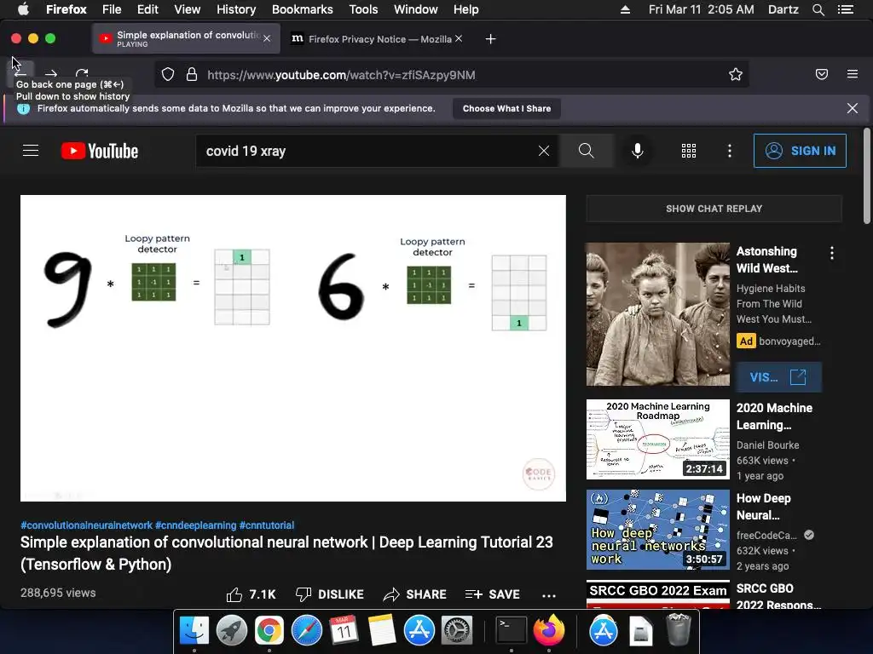Click the video player to pause

(x=293, y=348)
